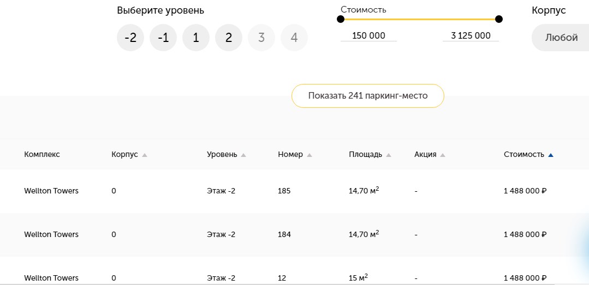The width and height of the screenshot is (589, 285).
Task: Click the 'Стоимость' slider label
Action: click(363, 9)
